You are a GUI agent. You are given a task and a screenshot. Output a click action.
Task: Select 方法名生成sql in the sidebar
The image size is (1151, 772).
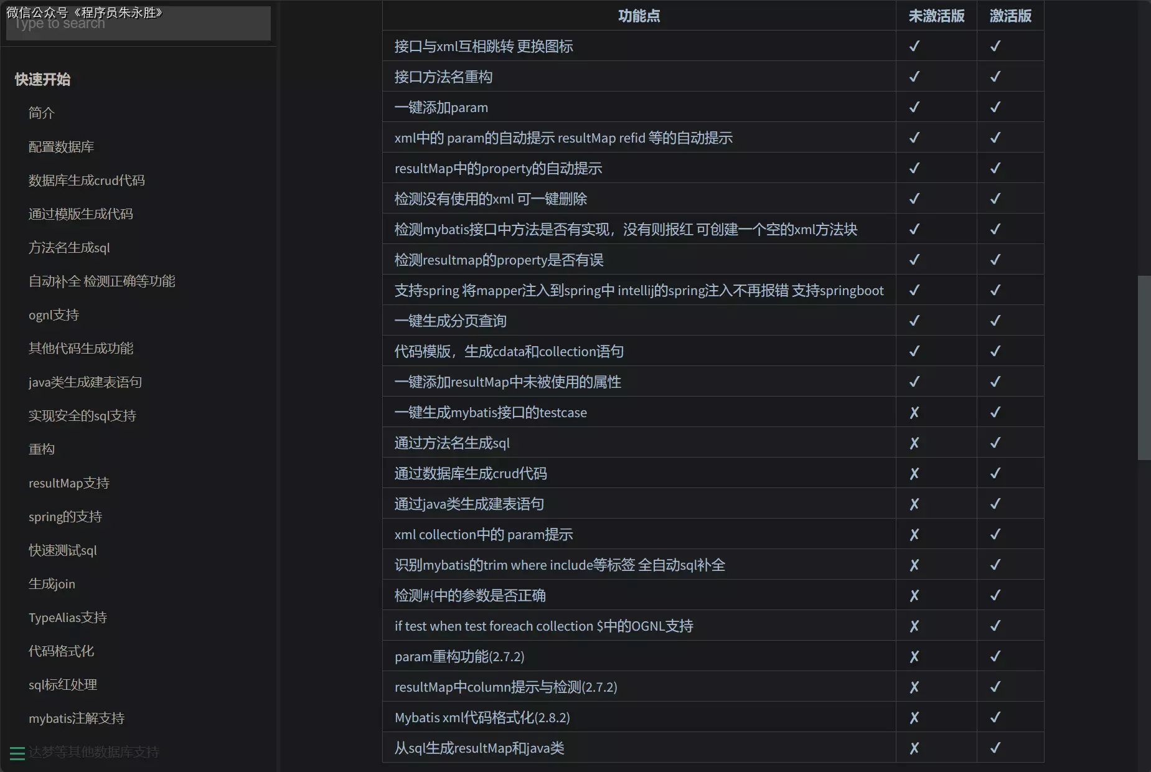click(x=68, y=247)
